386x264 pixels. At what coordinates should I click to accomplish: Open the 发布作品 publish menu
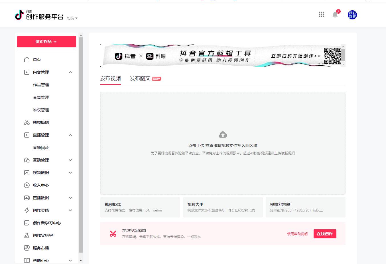point(46,41)
